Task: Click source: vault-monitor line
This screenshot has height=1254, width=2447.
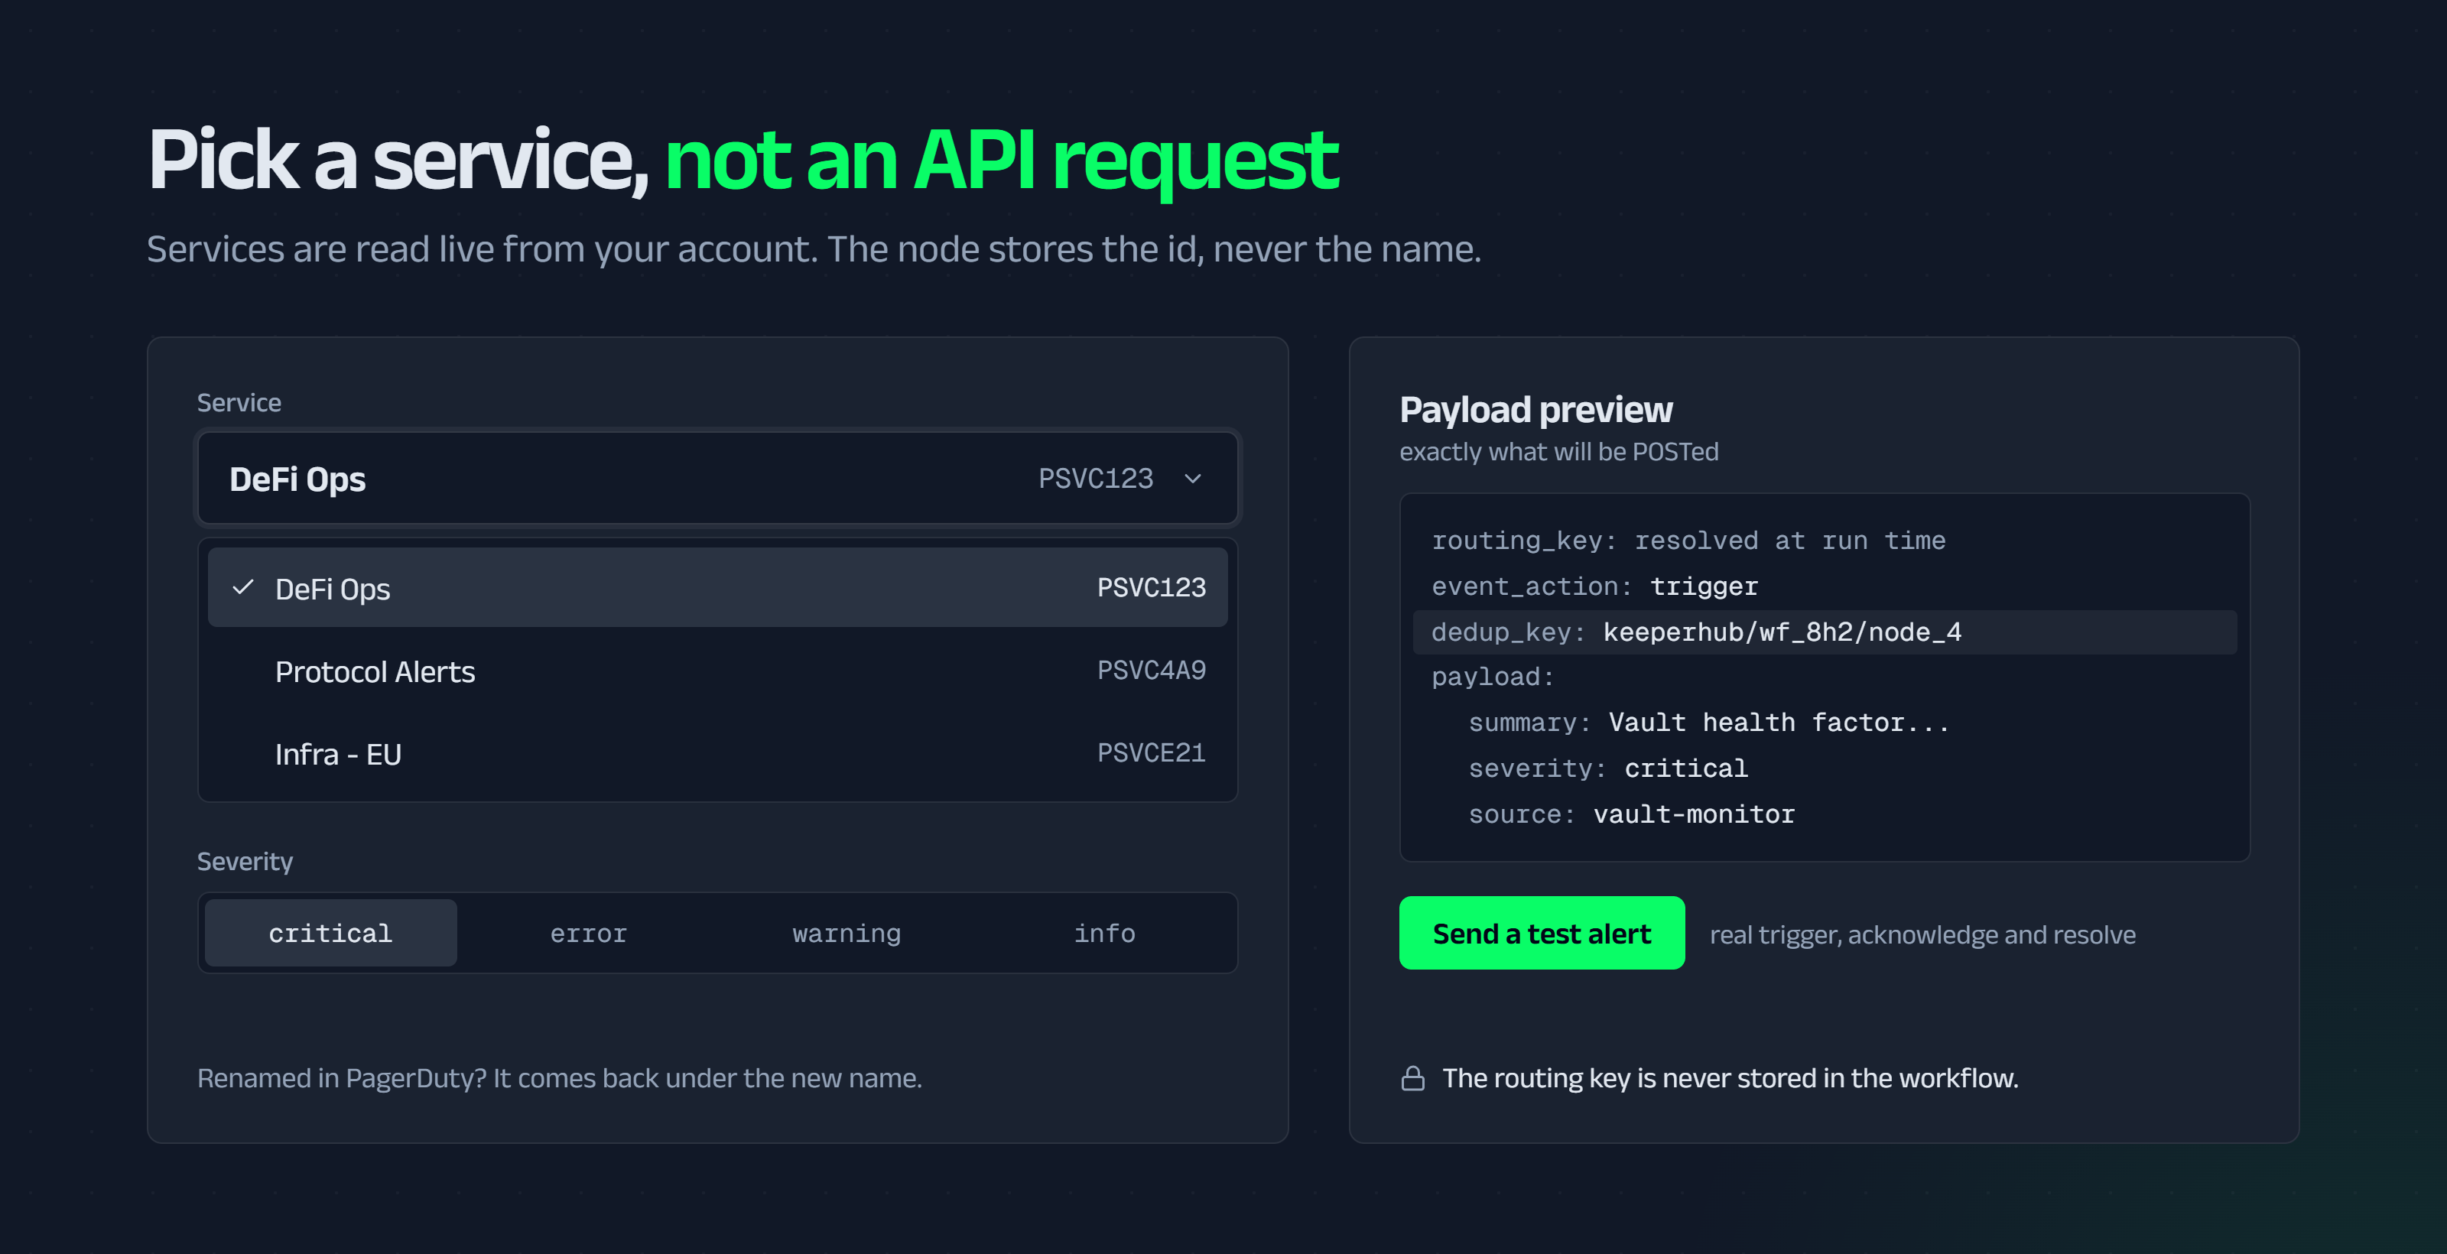Action: pyautogui.click(x=1631, y=814)
